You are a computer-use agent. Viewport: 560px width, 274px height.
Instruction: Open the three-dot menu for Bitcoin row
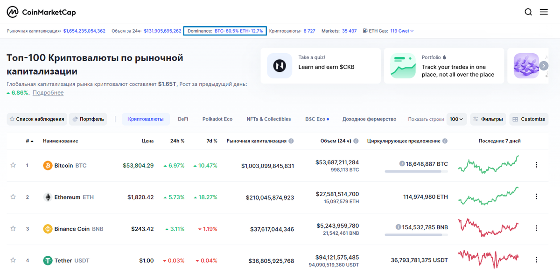coord(536,165)
